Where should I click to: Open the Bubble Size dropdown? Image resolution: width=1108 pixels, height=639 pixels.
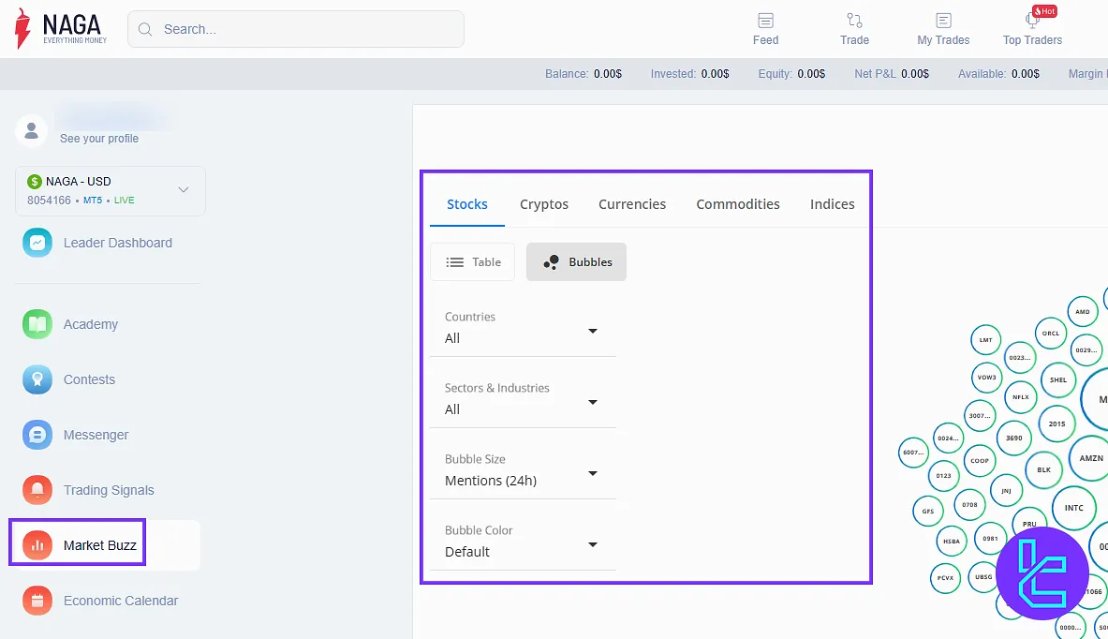592,473
